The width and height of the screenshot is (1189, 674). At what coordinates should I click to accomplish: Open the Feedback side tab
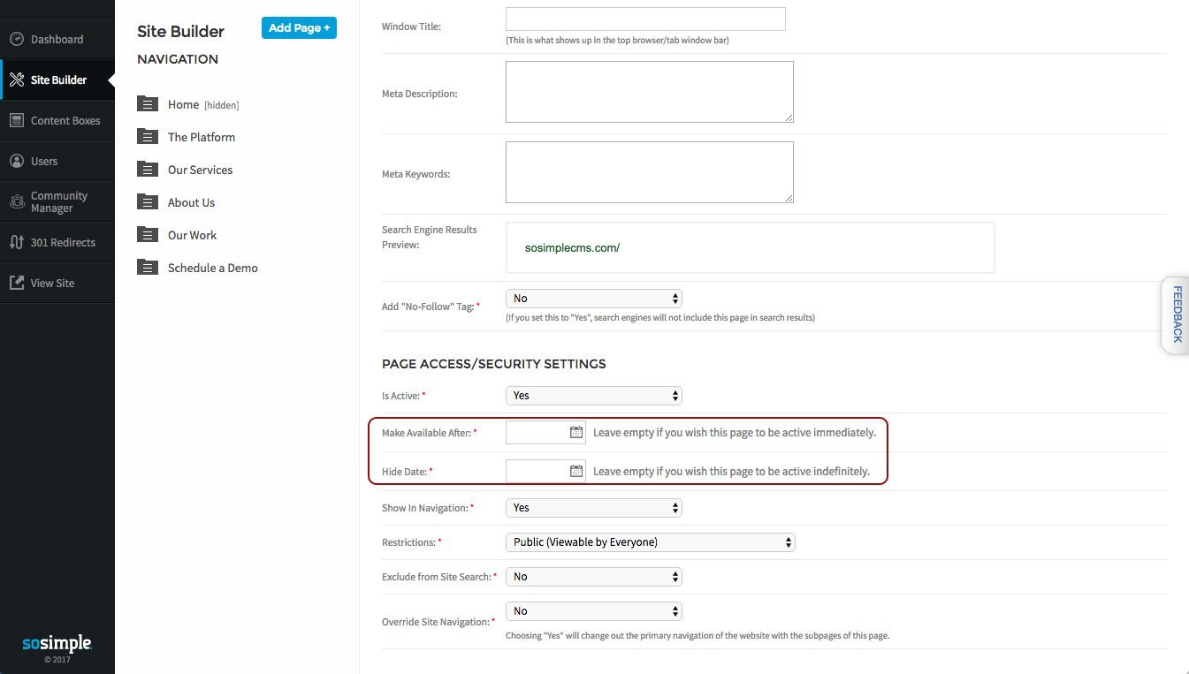[1176, 314]
